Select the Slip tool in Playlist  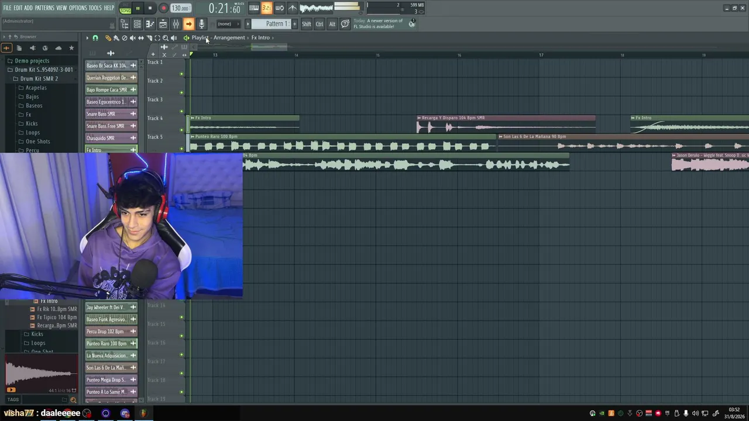pyautogui.click(x=140, y=38)
